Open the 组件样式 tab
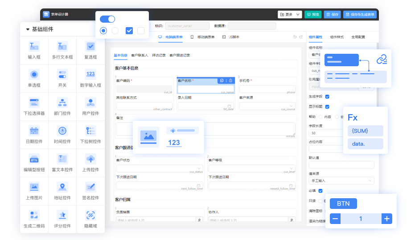Image resolution: width=419 pixels, height=240 pixels. (x=337, y=37)
